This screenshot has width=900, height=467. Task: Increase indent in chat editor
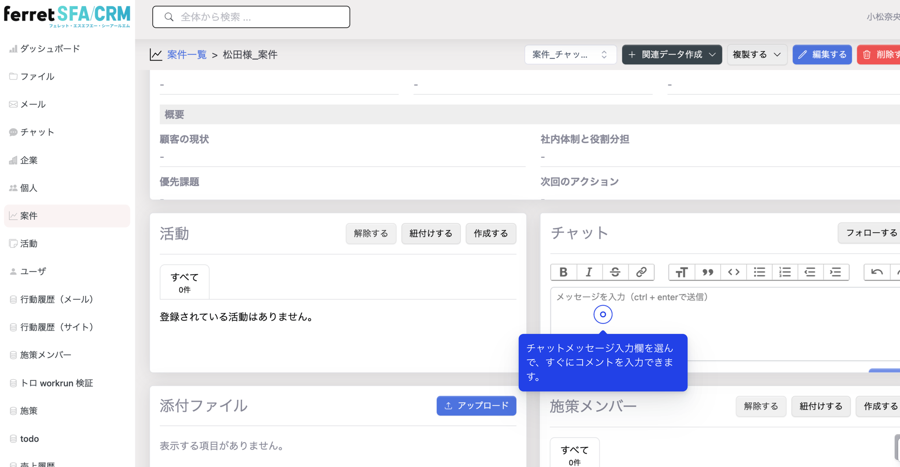coord(835,272)
